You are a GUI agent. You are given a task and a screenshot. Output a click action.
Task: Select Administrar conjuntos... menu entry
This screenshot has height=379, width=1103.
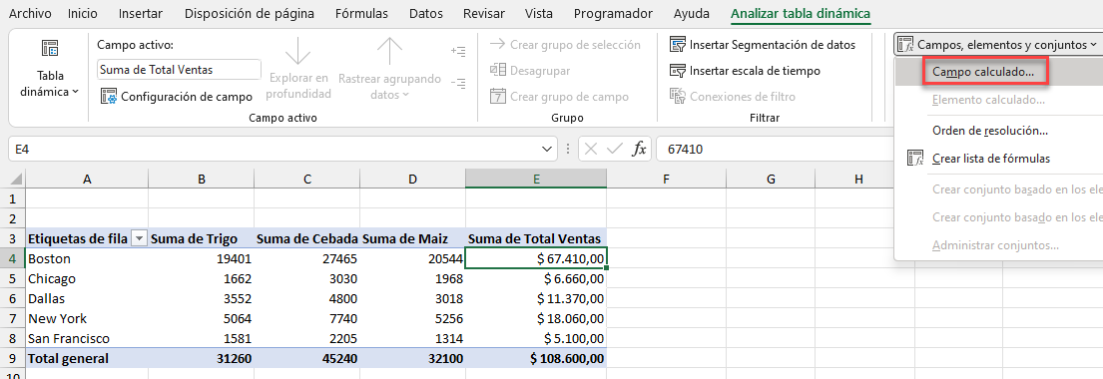click(995, 245)
